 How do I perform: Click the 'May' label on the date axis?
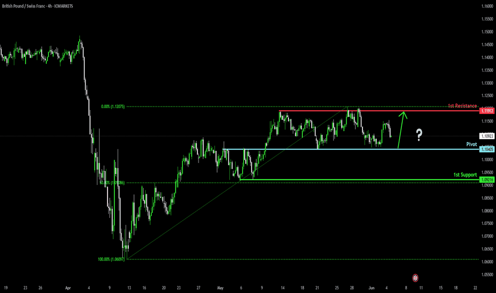220,288
